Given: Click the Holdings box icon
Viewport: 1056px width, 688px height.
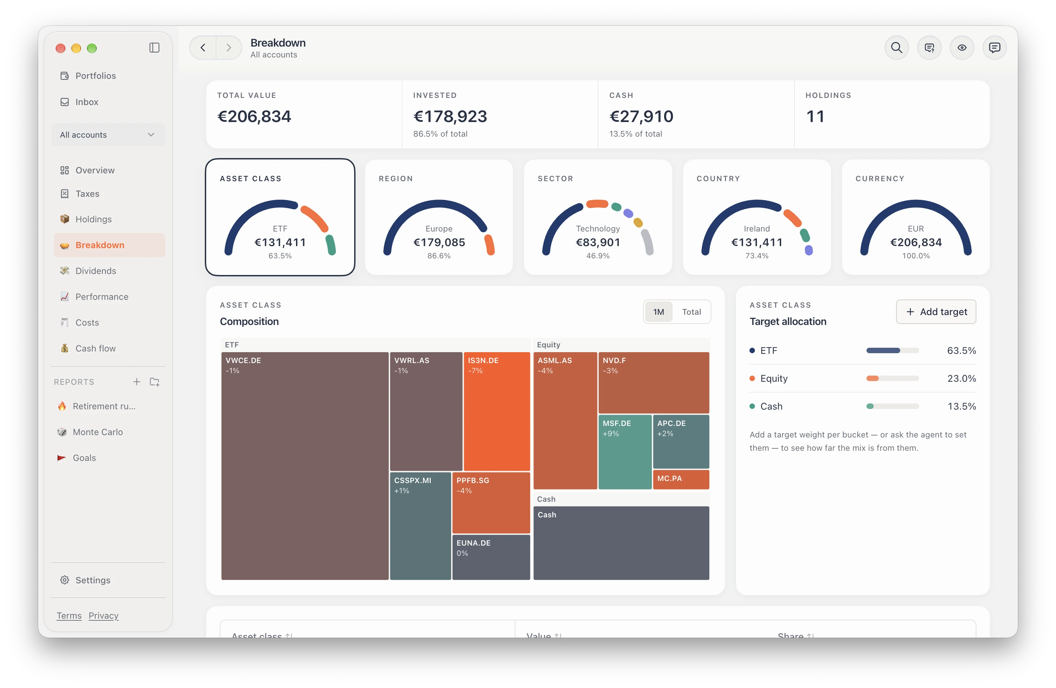Looking at the screenshot, I should point(65,219).
